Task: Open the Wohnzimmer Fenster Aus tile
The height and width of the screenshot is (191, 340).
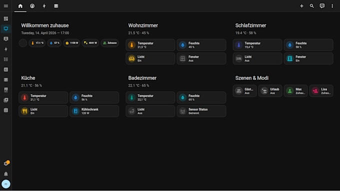Action: coord(201,59)
